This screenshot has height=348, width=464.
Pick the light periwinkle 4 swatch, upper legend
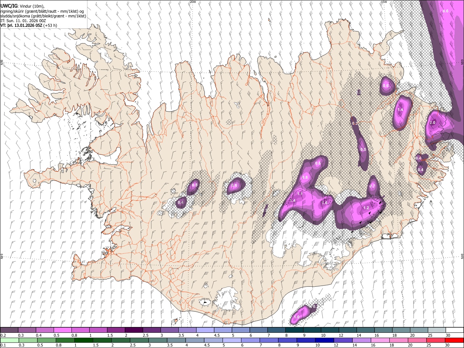point(205,330)
